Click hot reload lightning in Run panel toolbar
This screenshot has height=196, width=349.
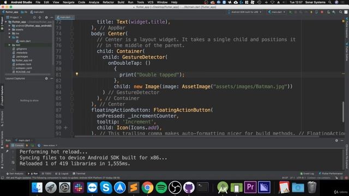click(27, 145)
